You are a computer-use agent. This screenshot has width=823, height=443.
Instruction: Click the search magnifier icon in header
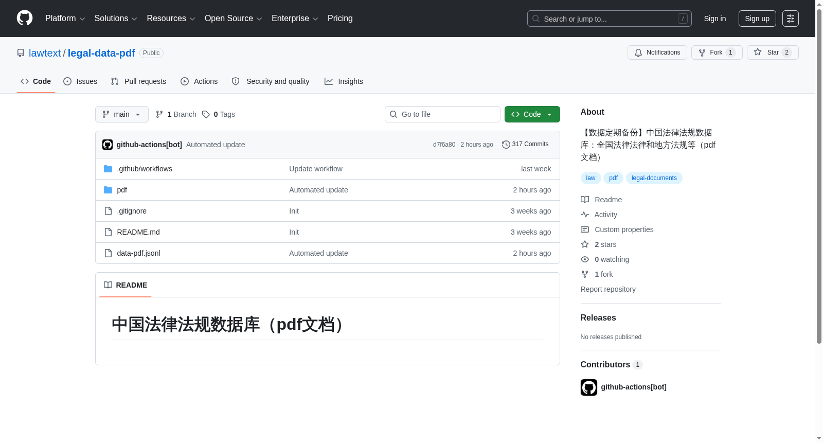point(536,19)
